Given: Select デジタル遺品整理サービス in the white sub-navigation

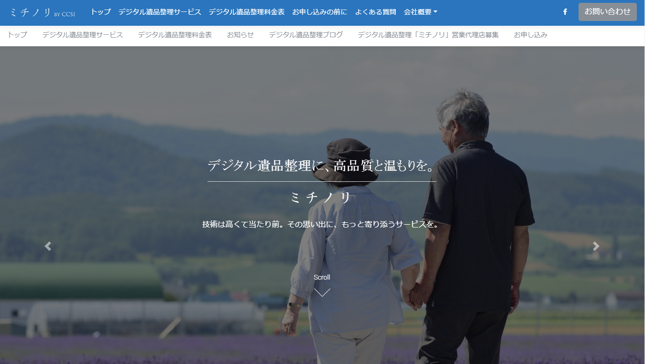Looking at the screenshot, I should coord(82,35).
